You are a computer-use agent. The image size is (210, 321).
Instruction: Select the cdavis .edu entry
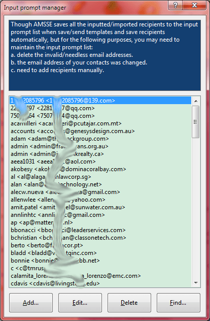tap(100, 283)
